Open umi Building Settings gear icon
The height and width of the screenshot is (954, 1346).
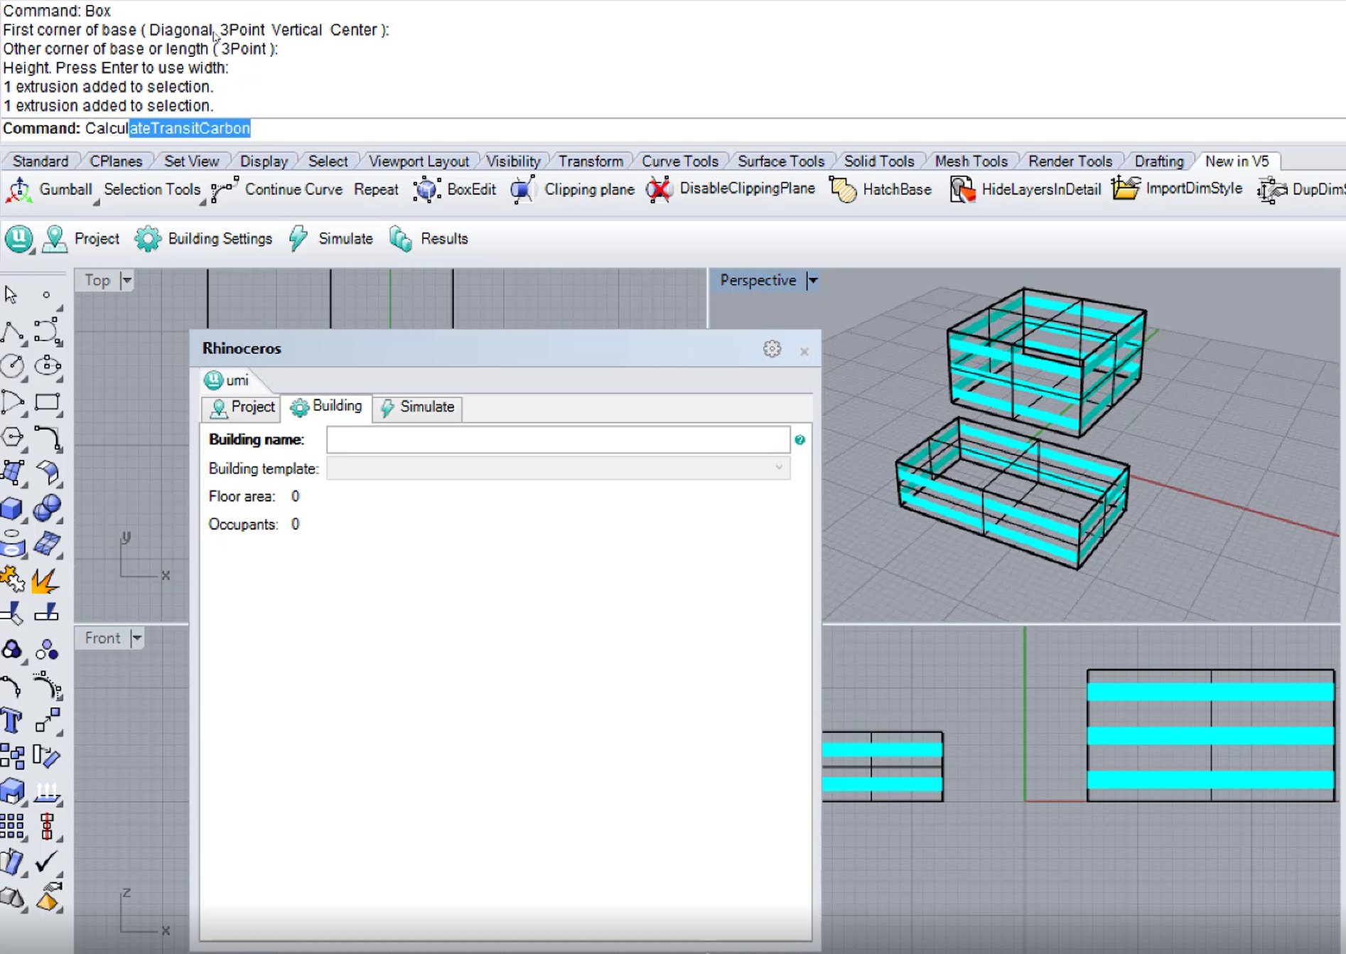click(148, 239)
